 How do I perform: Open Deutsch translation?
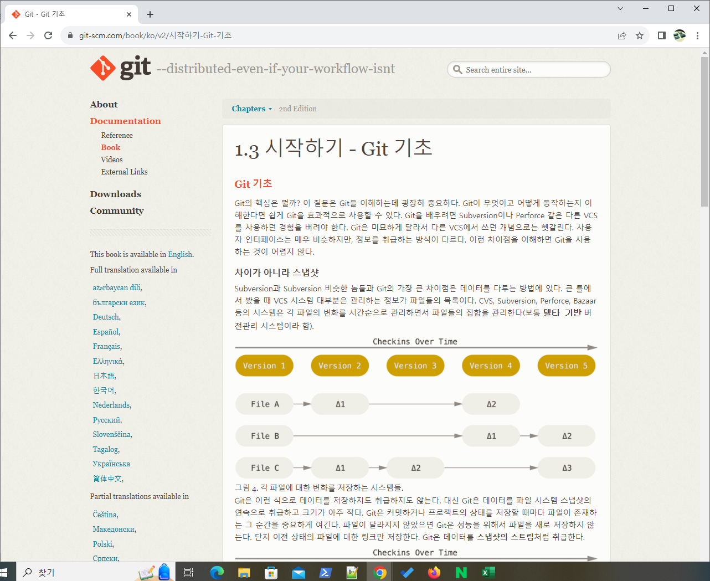click(106, 317)
